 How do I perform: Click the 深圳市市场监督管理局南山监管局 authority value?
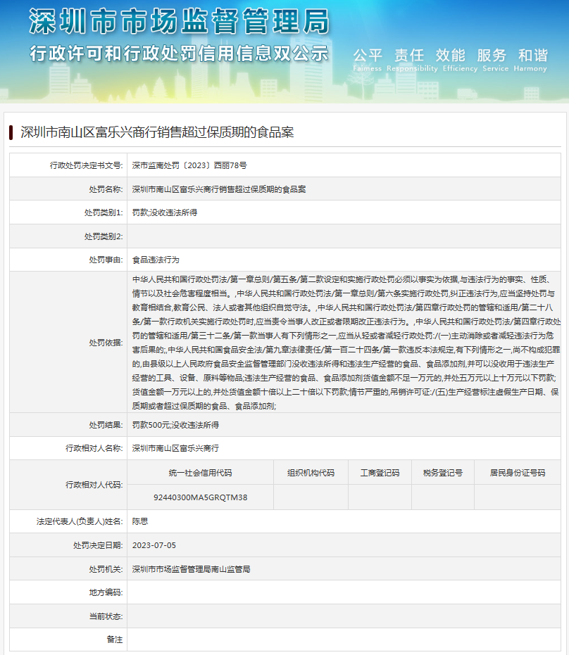point(191,568)
